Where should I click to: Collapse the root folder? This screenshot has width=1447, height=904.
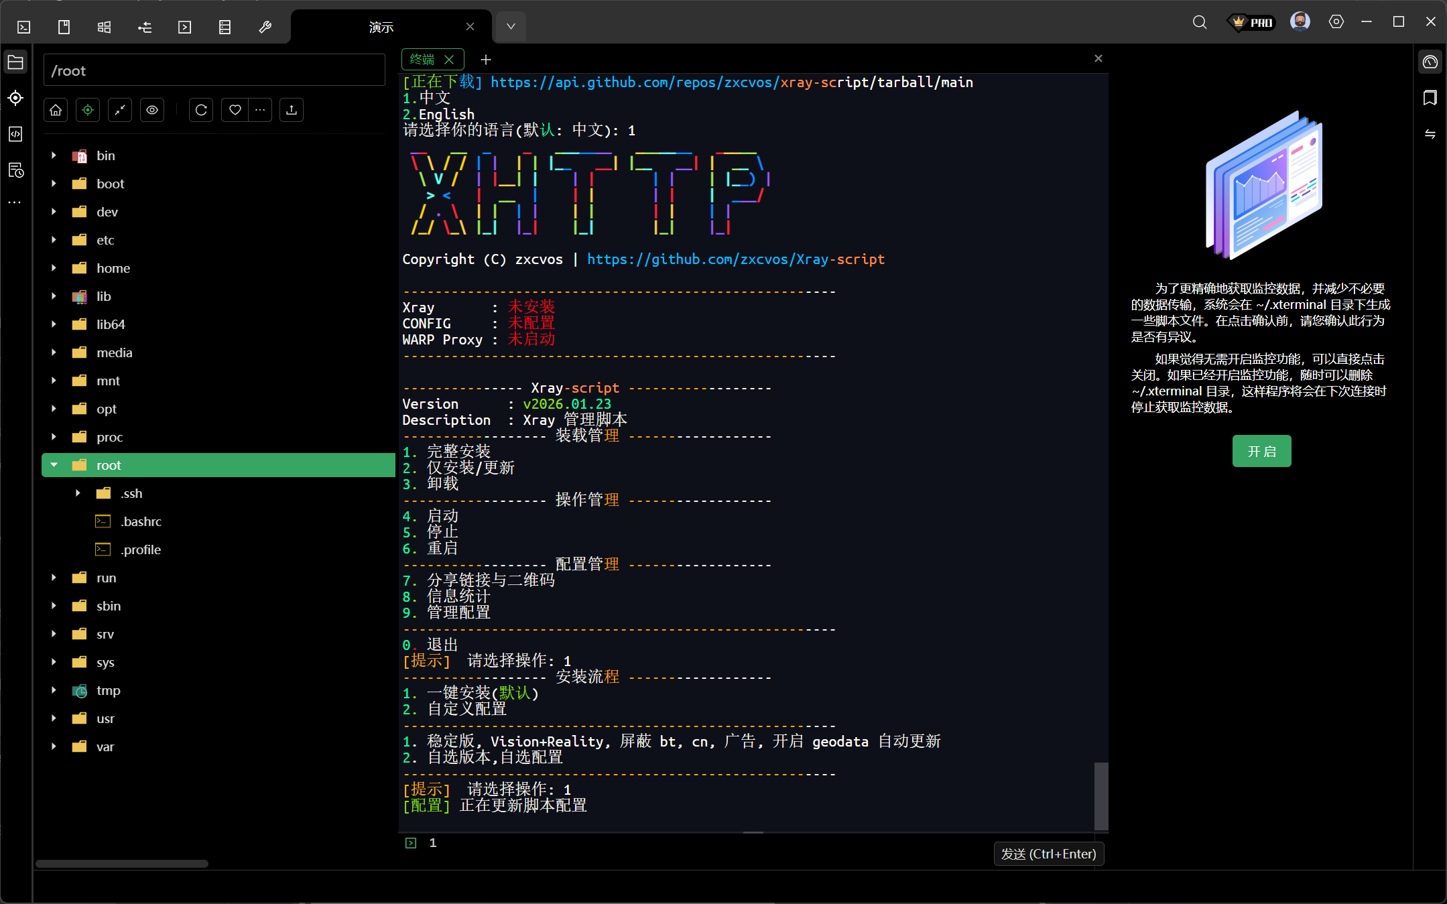point(54,465)
